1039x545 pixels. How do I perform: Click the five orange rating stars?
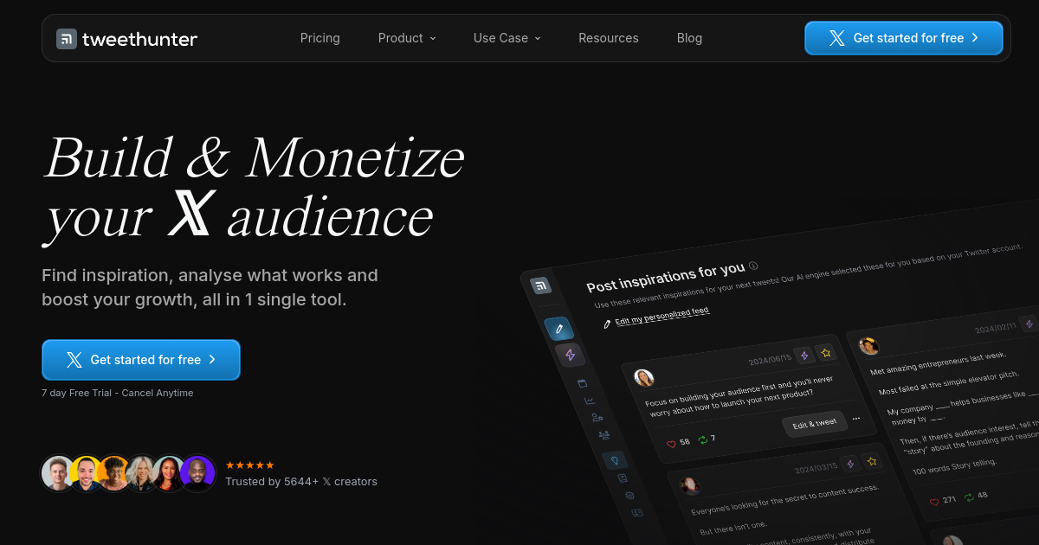point(250,465)
